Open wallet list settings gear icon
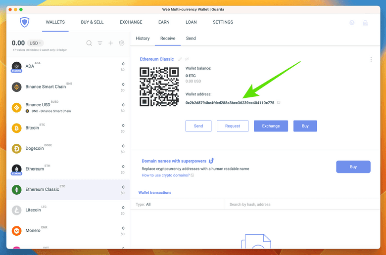Image resolution: width=386 pixels, height=255 pixels. tap(122, 43)
